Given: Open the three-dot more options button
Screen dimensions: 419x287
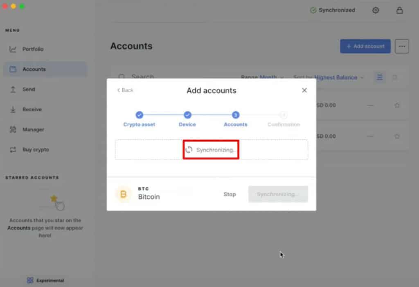Looking at the screenshot, I should [402, 47].
